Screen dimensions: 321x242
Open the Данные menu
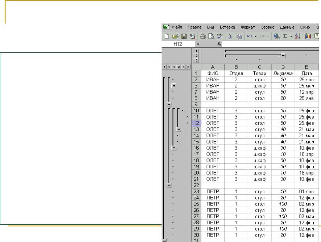click(287, 27)
